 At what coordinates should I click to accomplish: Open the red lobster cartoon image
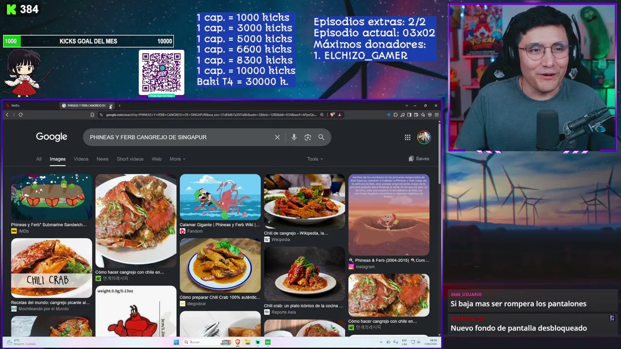tap(136, 311)
